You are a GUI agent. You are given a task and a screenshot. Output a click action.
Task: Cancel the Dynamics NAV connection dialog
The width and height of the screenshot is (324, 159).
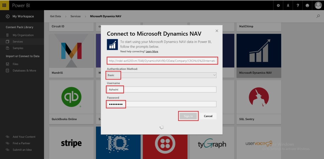pos(208,116)
